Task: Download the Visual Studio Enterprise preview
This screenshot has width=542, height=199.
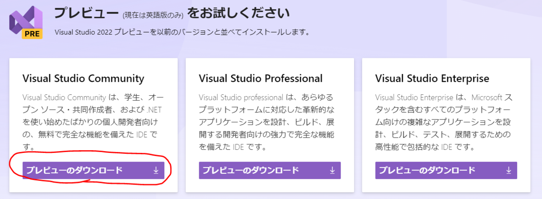Action: [446, 170]
